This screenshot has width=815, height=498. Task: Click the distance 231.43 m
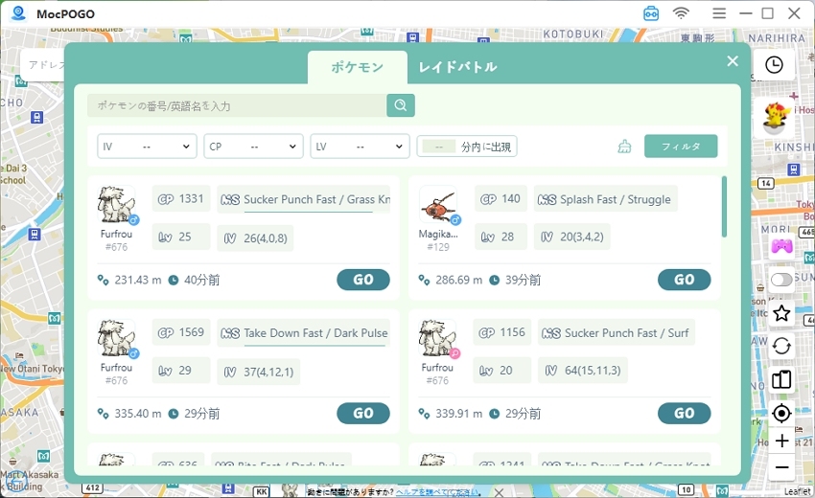(138, 281)
